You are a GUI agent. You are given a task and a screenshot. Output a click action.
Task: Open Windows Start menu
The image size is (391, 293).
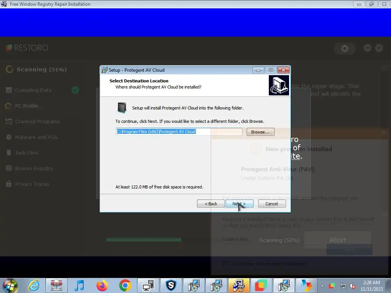(x=10, y=285)
